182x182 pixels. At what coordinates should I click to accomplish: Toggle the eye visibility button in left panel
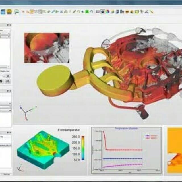(8, 76)
